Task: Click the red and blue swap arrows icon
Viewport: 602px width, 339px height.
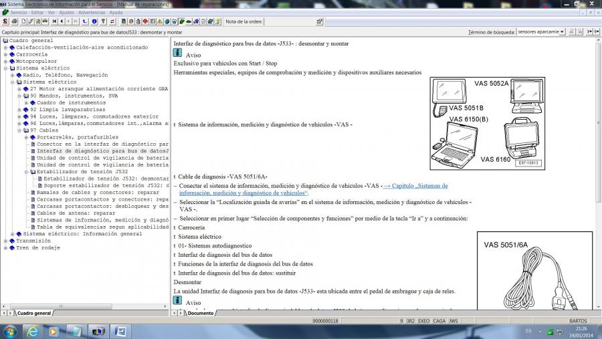Action: (112, 21)
